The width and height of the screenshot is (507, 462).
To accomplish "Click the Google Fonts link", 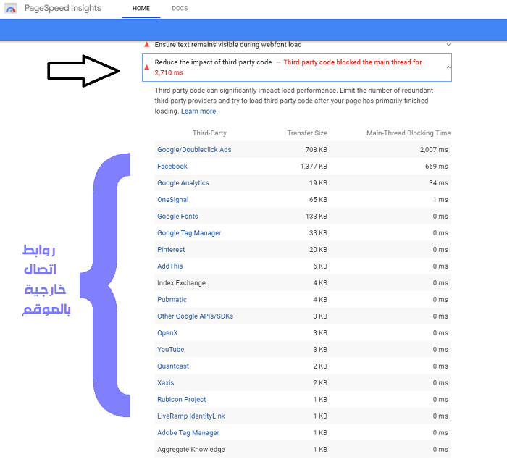I will point(177,217).
